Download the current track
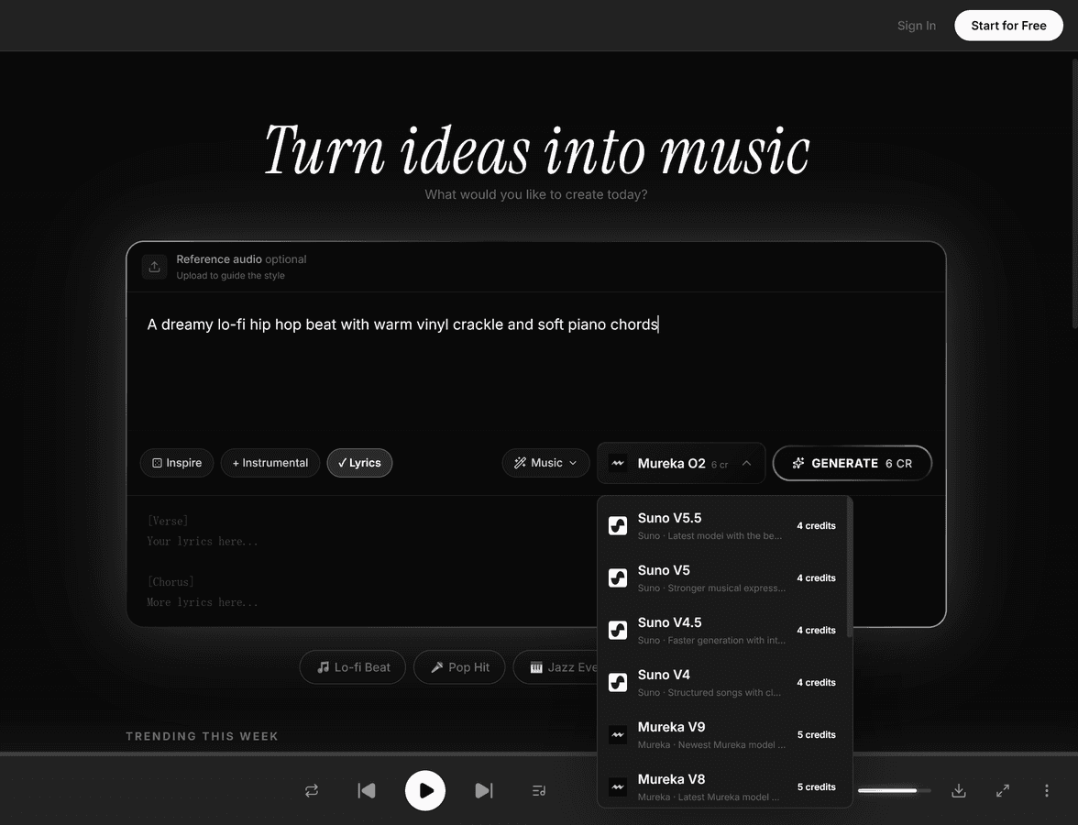 click(x=959, y=790)
